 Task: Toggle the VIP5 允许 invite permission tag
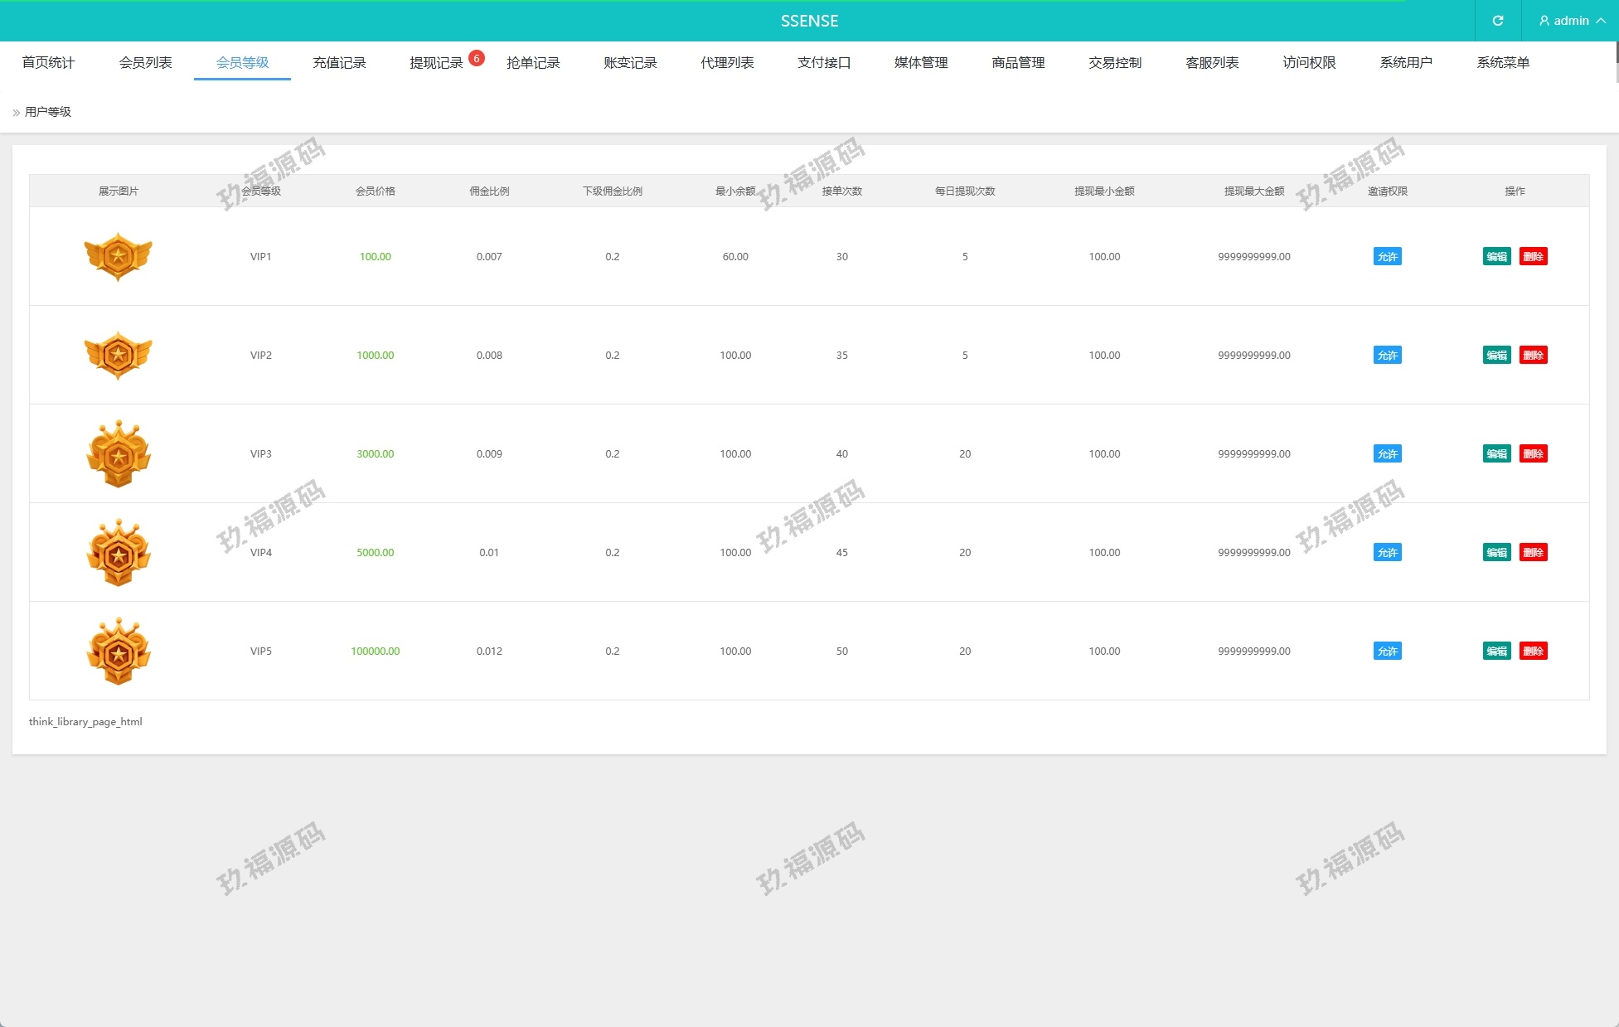pyautogui.click(x=1387, y=651)
